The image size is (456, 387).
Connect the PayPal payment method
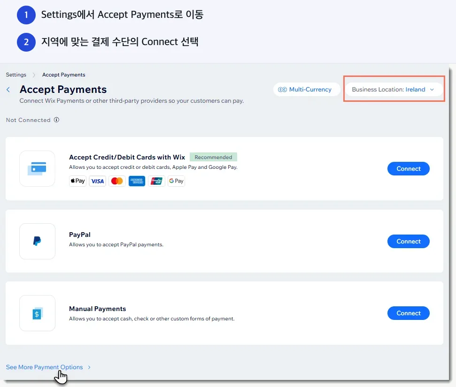point(408,241)
